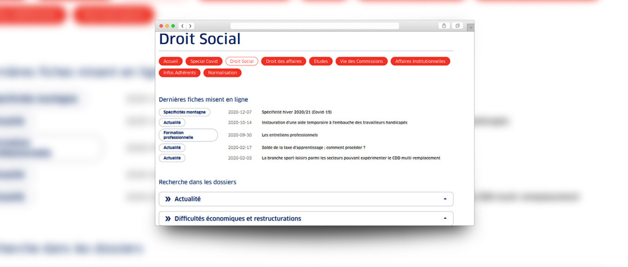Open Spécificité hiver 2020/21 (Covid-19) article
Viewport: 628px width, 267px height.
[297, 112]
